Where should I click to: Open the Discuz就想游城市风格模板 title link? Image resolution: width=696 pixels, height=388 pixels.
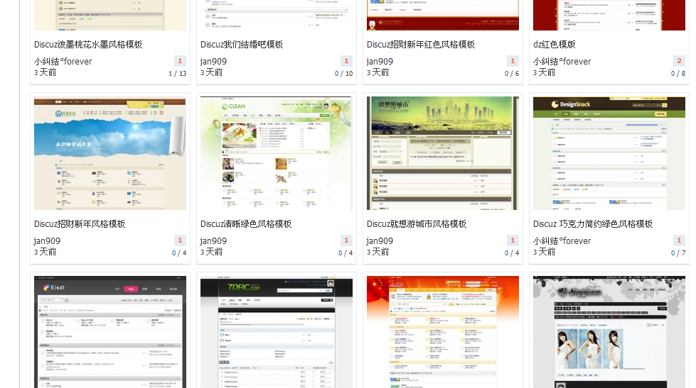coord(417,223)
